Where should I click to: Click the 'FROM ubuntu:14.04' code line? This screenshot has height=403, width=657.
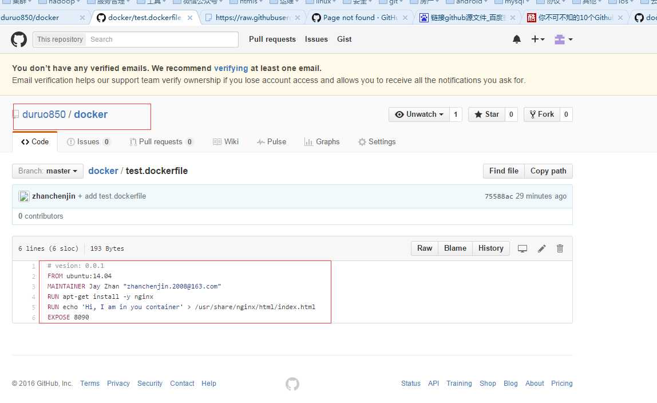pos(80,276)
